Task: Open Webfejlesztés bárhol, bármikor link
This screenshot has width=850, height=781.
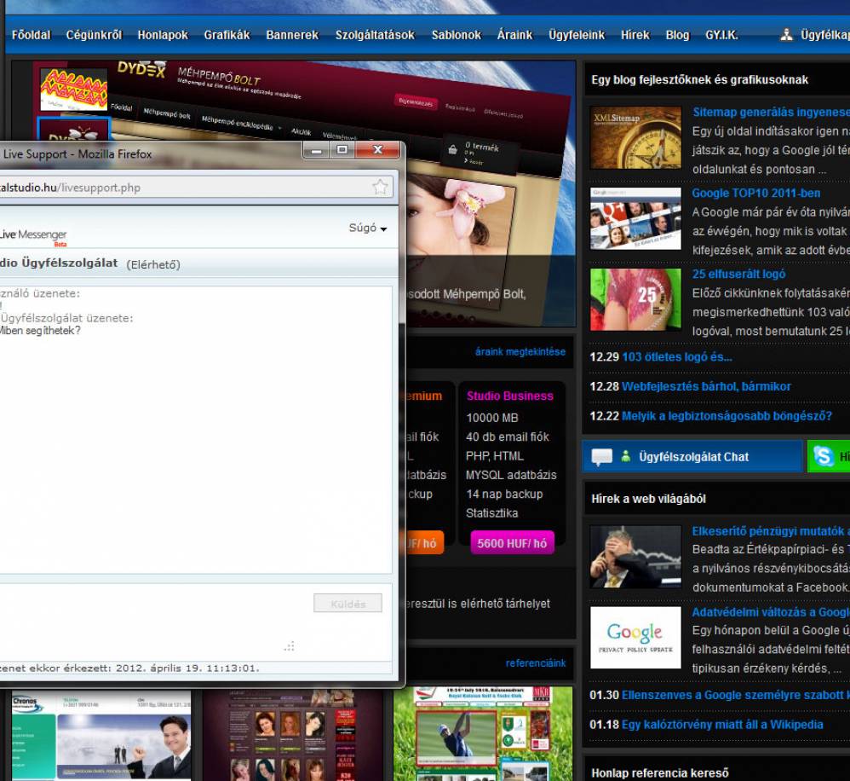Action: [706, 386]
